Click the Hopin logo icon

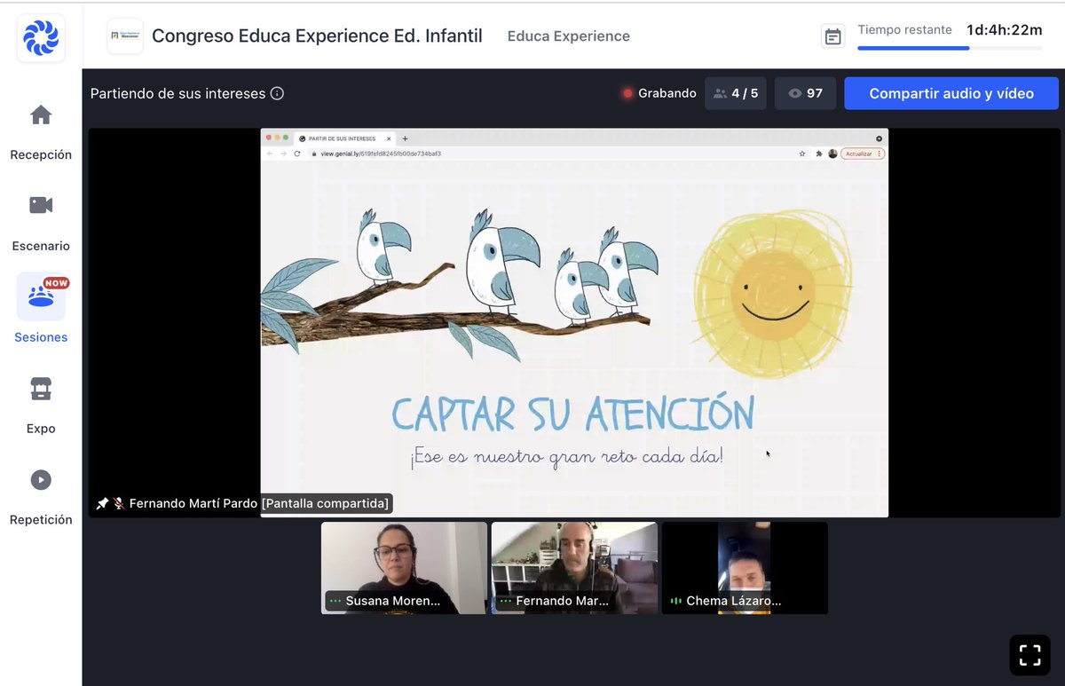click(41, 38)
